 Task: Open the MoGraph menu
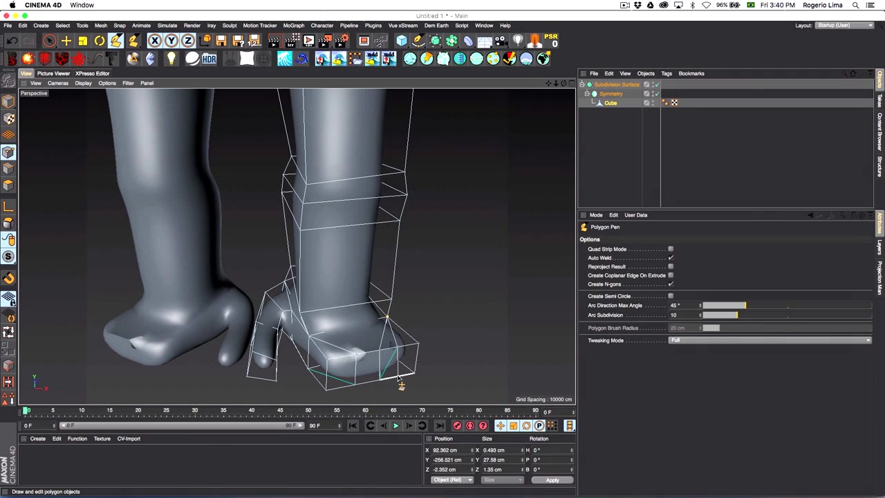coord(293,26)
